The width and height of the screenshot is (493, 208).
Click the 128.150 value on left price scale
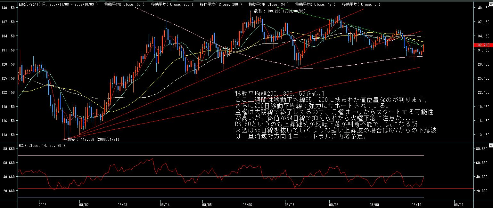coord(8,64)
